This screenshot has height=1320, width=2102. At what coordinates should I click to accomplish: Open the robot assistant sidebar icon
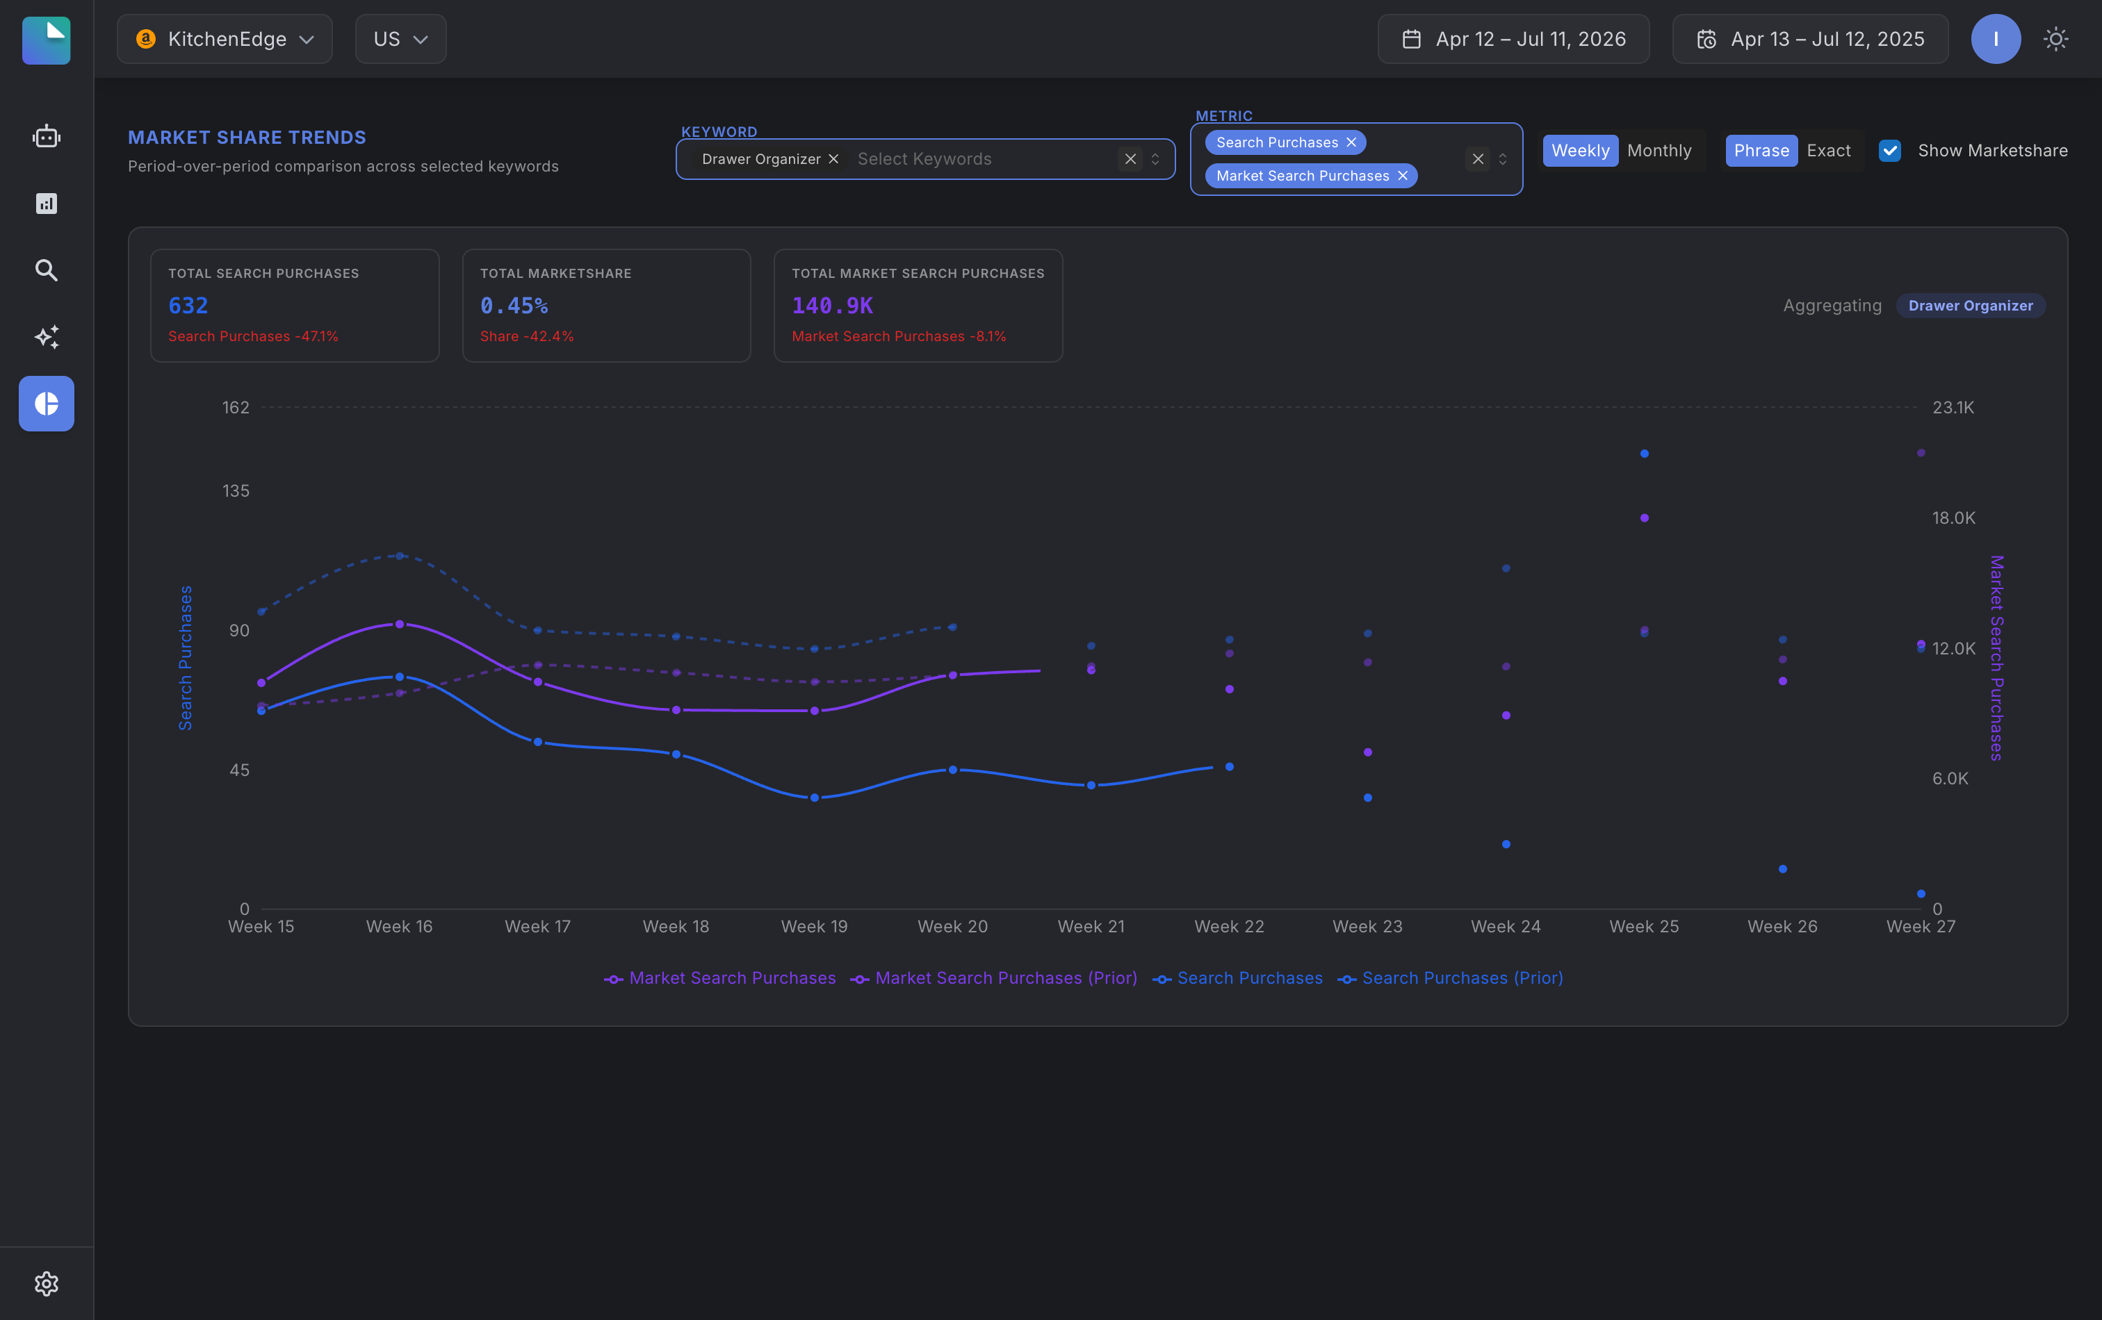point(47,137)
